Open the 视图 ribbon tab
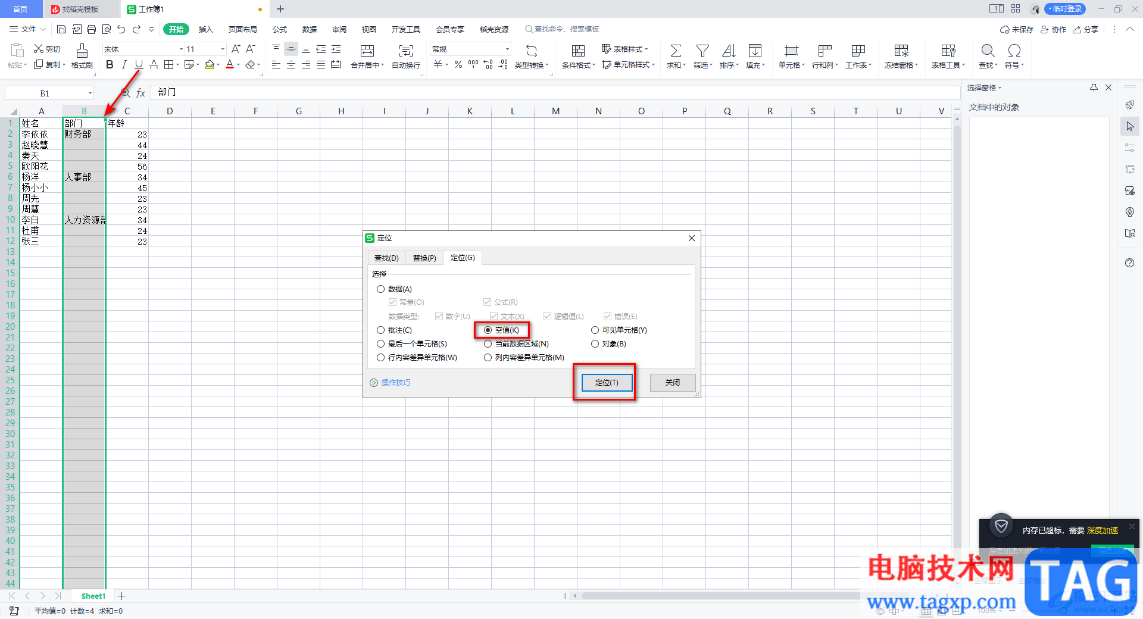This screenshot has width=1143, height=619. click(368, 29)
